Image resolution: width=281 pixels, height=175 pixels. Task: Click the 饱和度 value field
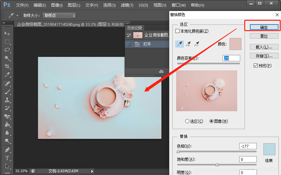248,159
